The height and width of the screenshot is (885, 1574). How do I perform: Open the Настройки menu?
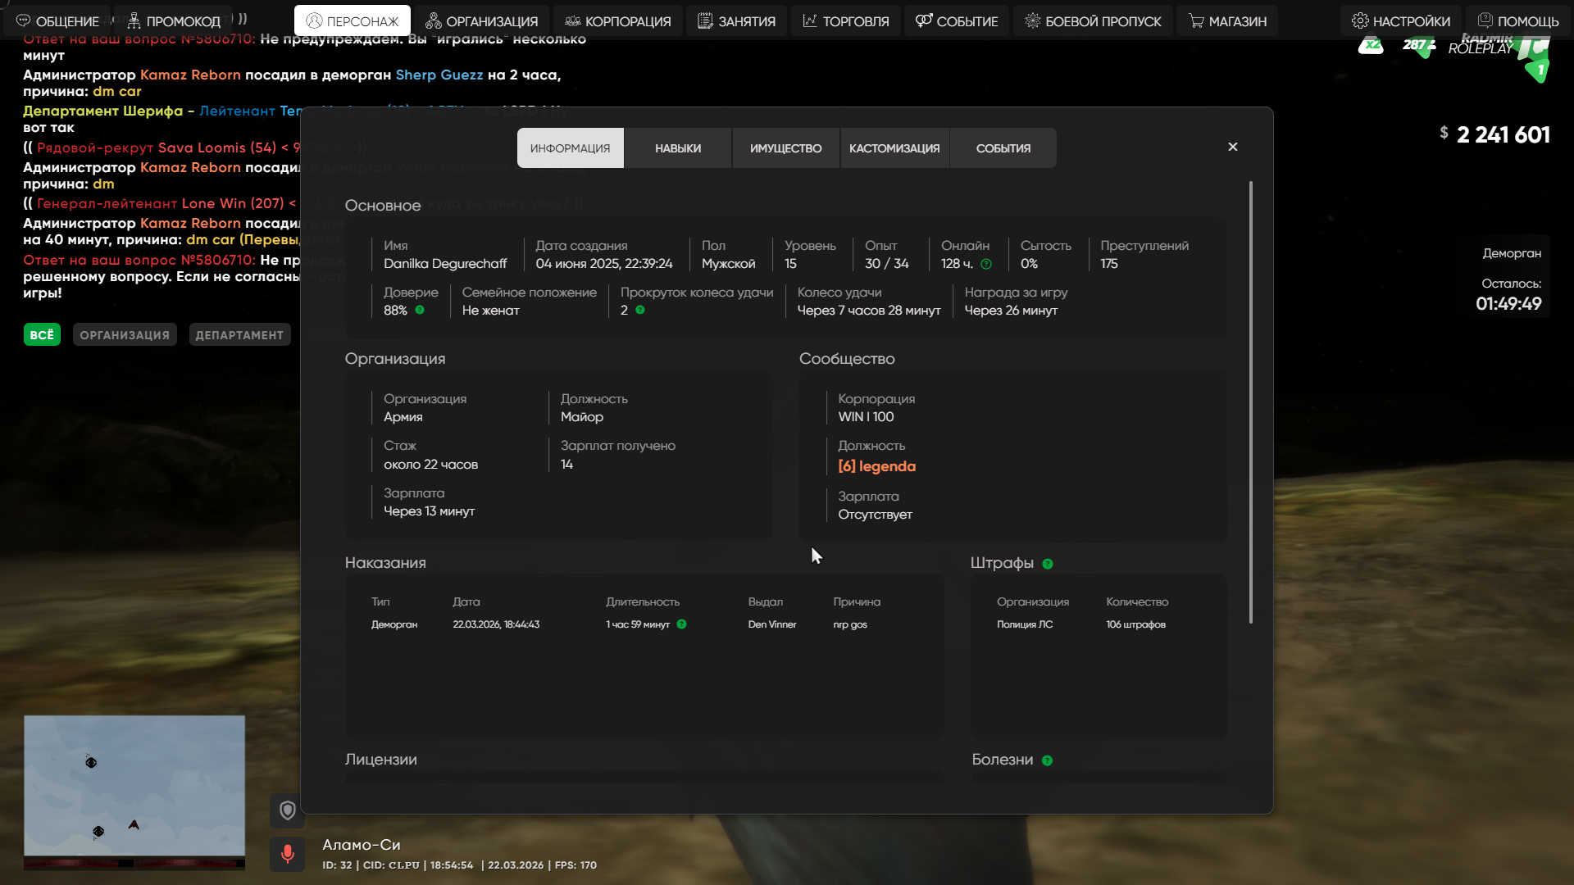(1401, 20)
